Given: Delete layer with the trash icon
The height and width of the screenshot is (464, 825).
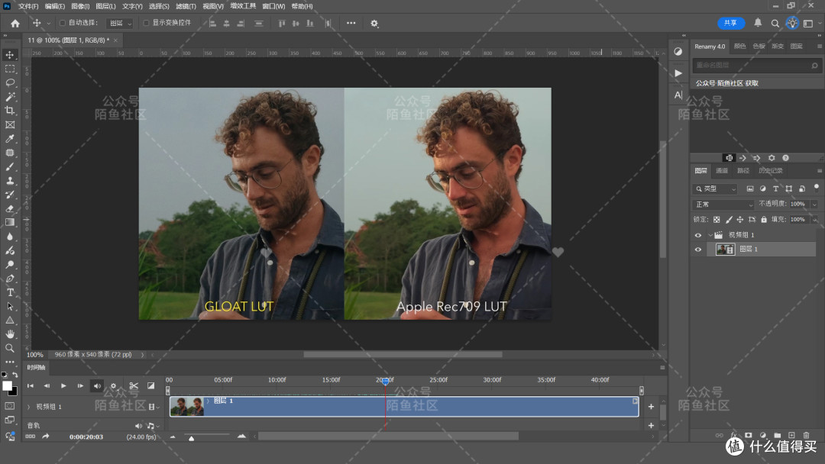Looking at the screenshot, I should (x=806, y=435).
